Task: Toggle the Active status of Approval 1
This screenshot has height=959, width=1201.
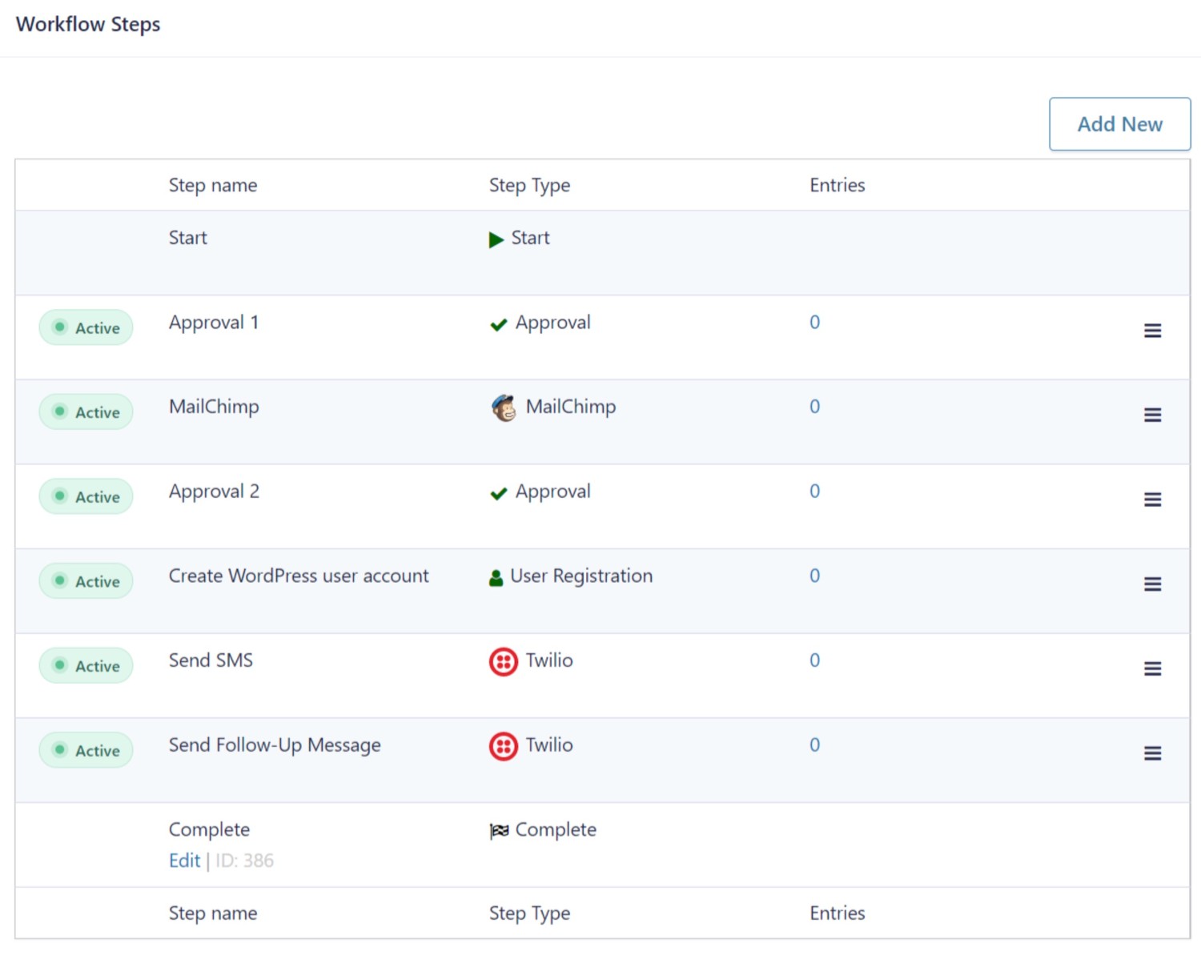Action: coord(86,327)
